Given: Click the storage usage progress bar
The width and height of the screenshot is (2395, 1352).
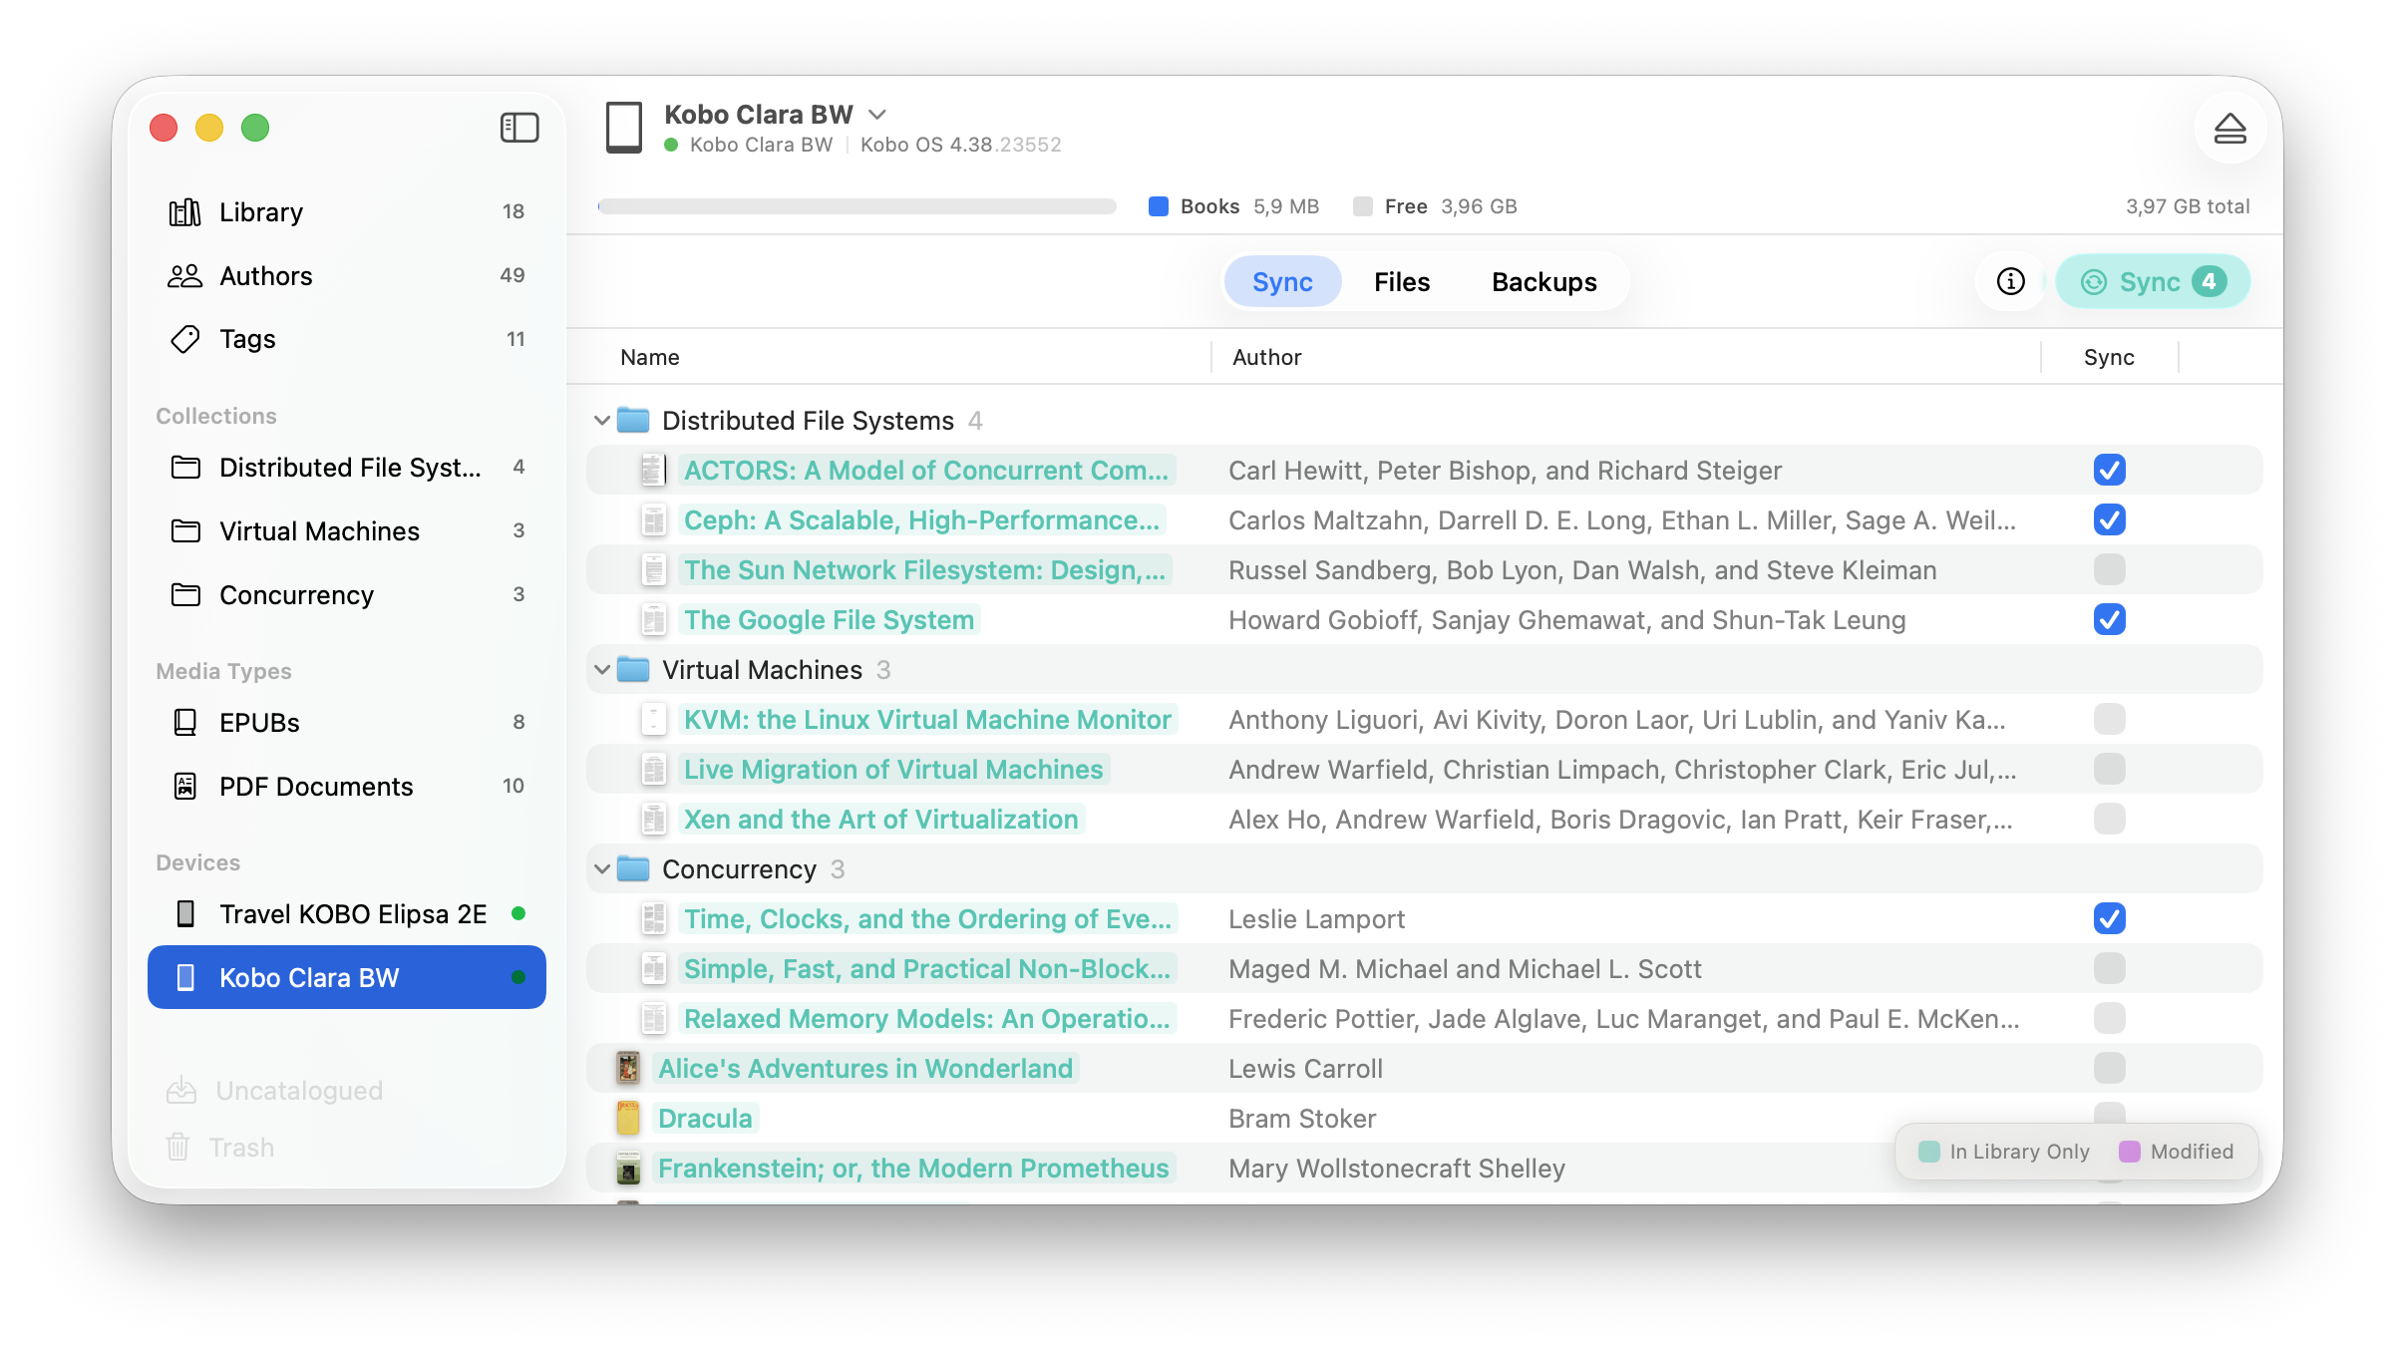Looking at the screenshot, I should click(x=856, y=206).
